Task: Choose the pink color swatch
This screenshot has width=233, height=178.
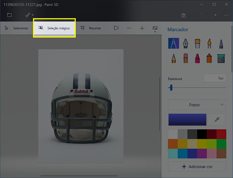Action: [x=212, y=153]
